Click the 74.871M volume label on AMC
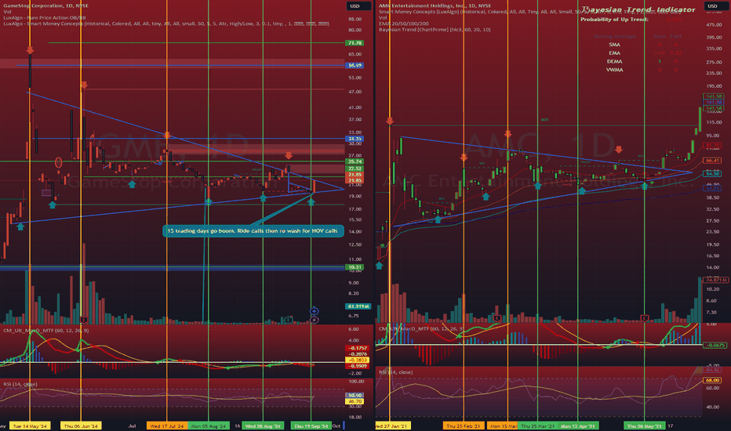 tap(715, 280)
